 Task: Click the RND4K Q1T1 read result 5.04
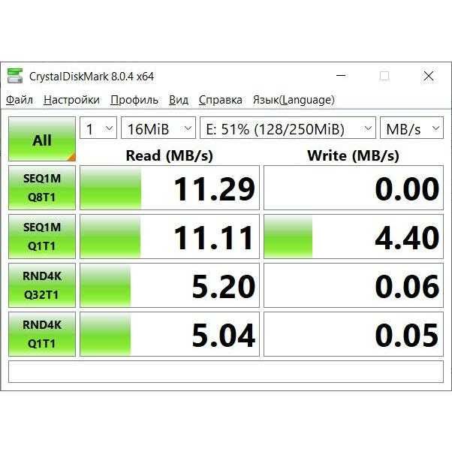[170, 334]
